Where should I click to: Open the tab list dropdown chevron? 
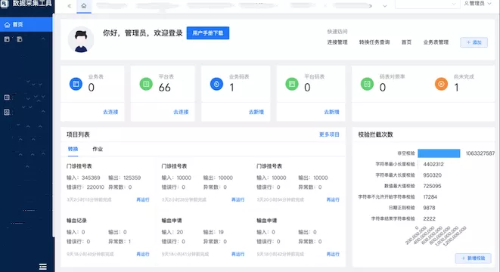click(x=385, y=6)
